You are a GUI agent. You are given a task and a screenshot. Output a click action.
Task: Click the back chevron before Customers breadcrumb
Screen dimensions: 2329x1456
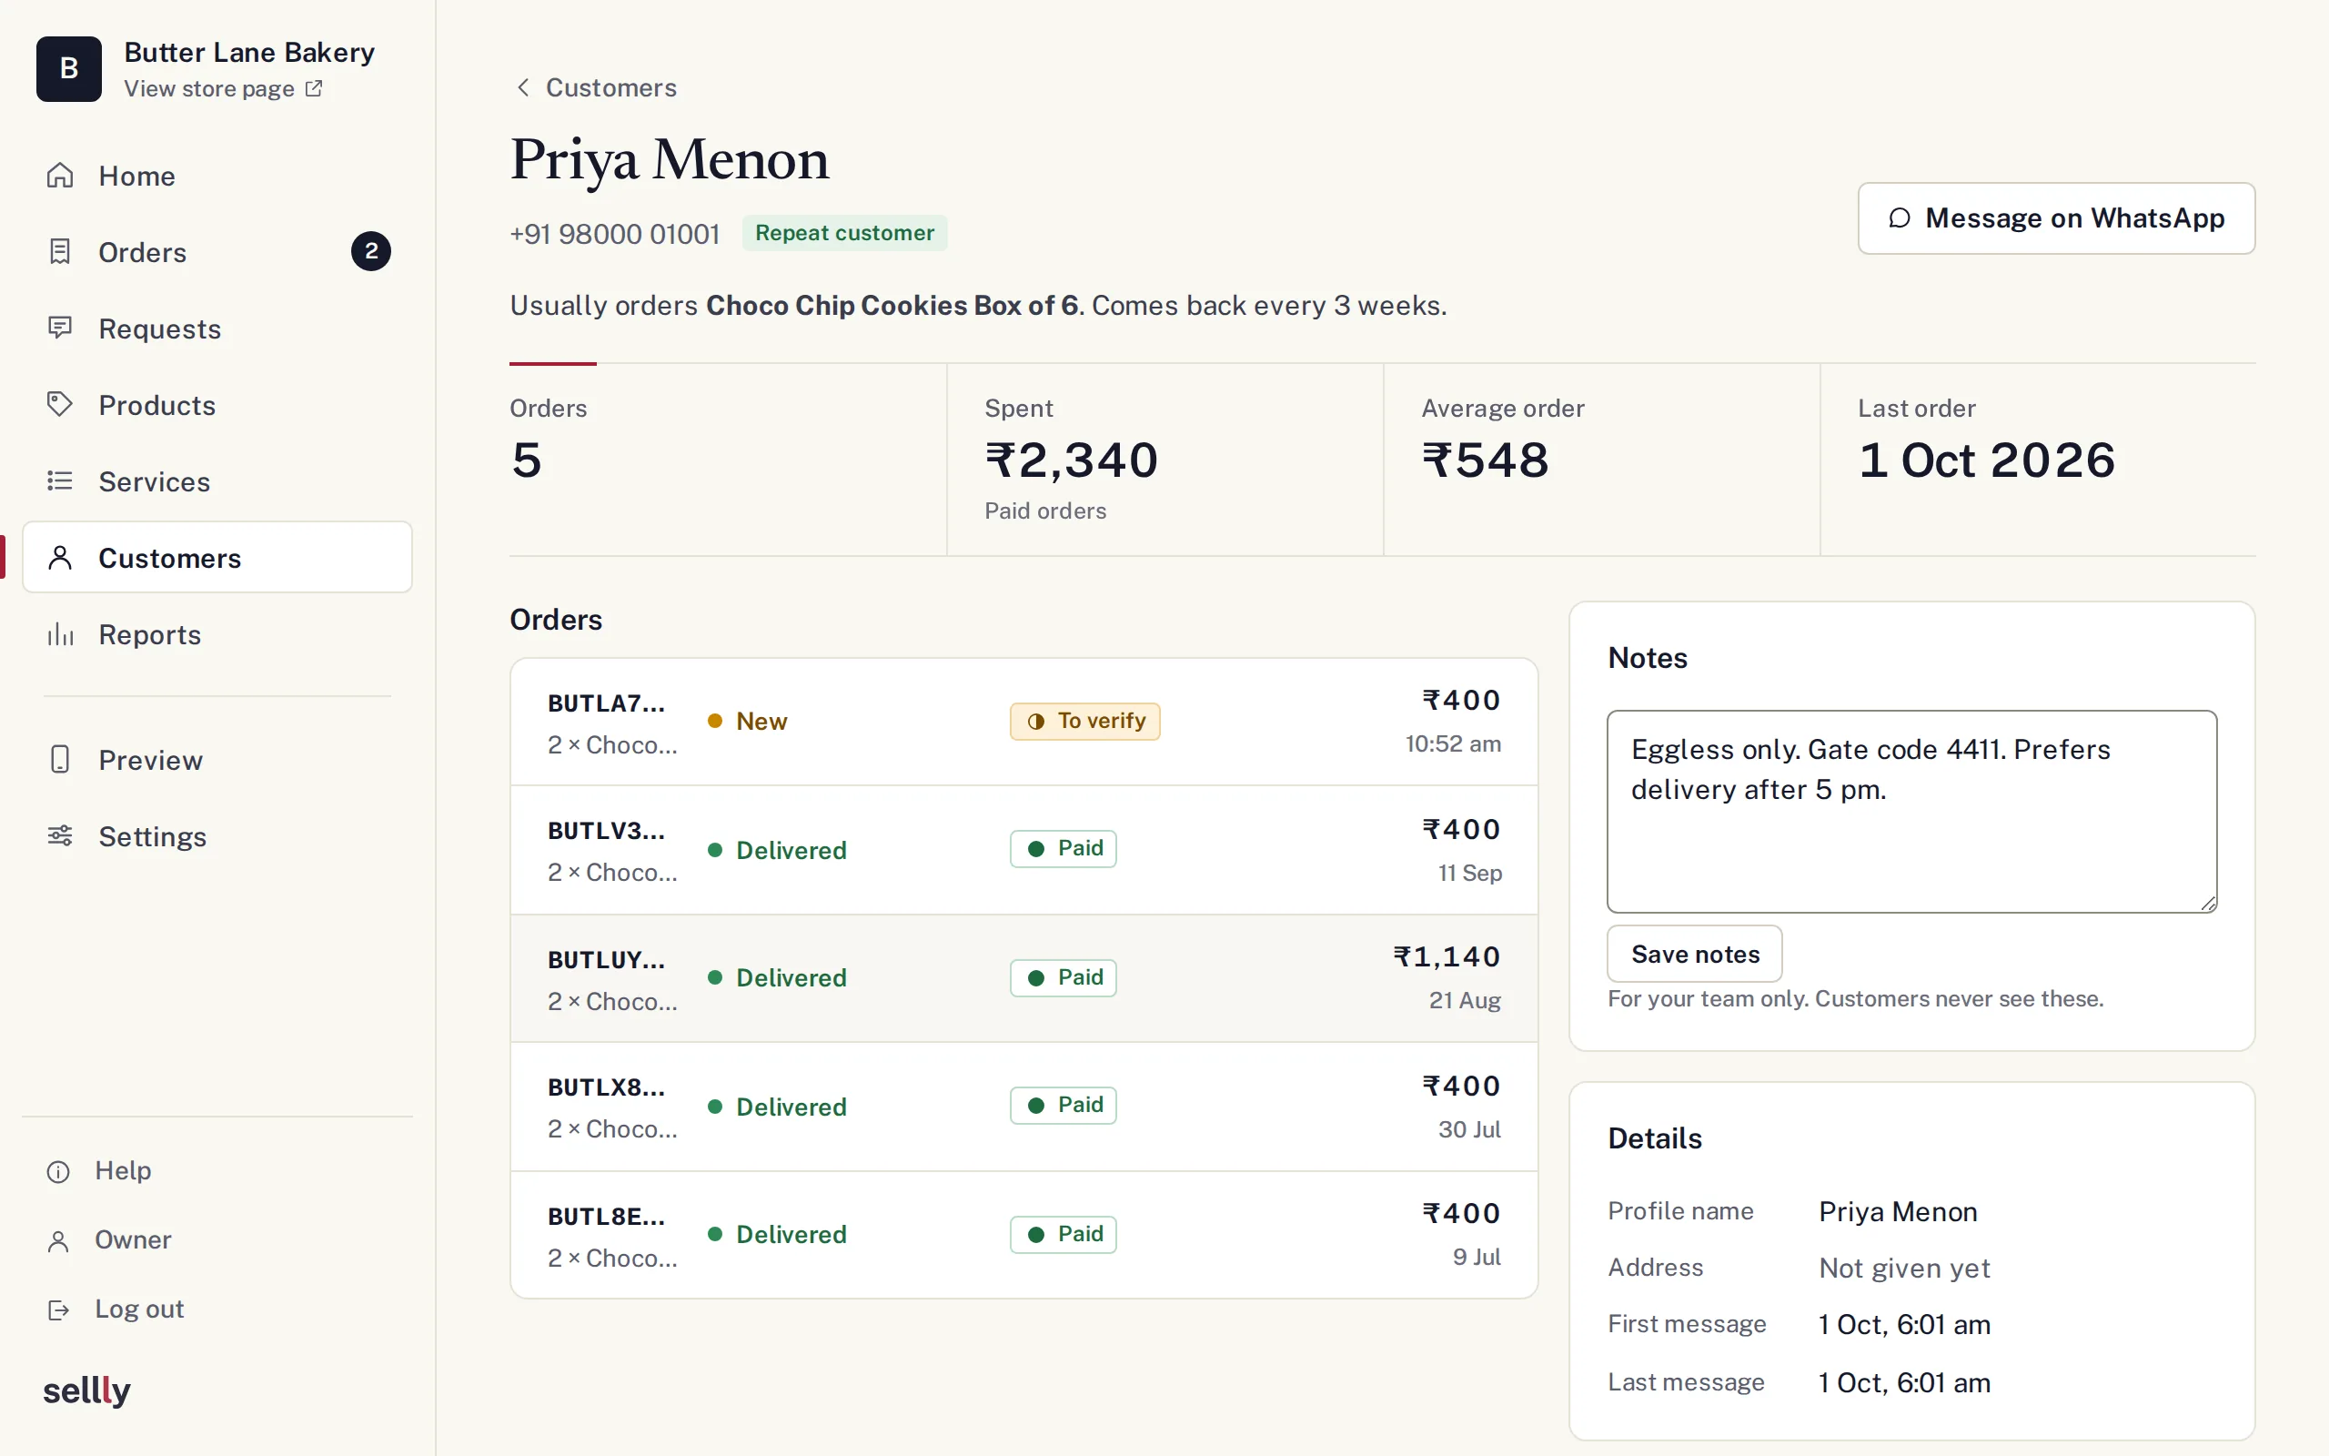point(522,87)
